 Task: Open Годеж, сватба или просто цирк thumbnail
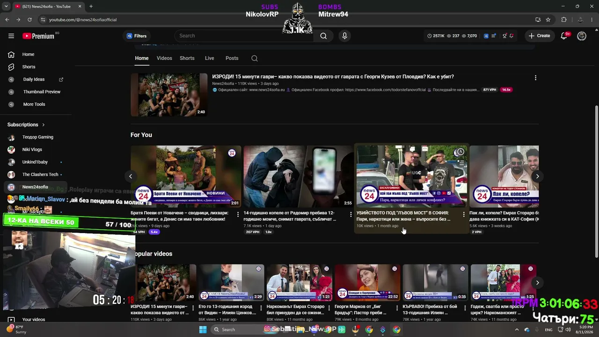(504, 283)
